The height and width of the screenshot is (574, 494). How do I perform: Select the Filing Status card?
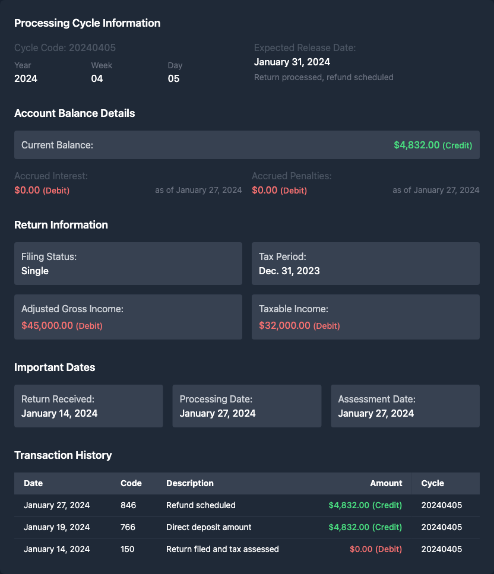click(x=128, y=264)
